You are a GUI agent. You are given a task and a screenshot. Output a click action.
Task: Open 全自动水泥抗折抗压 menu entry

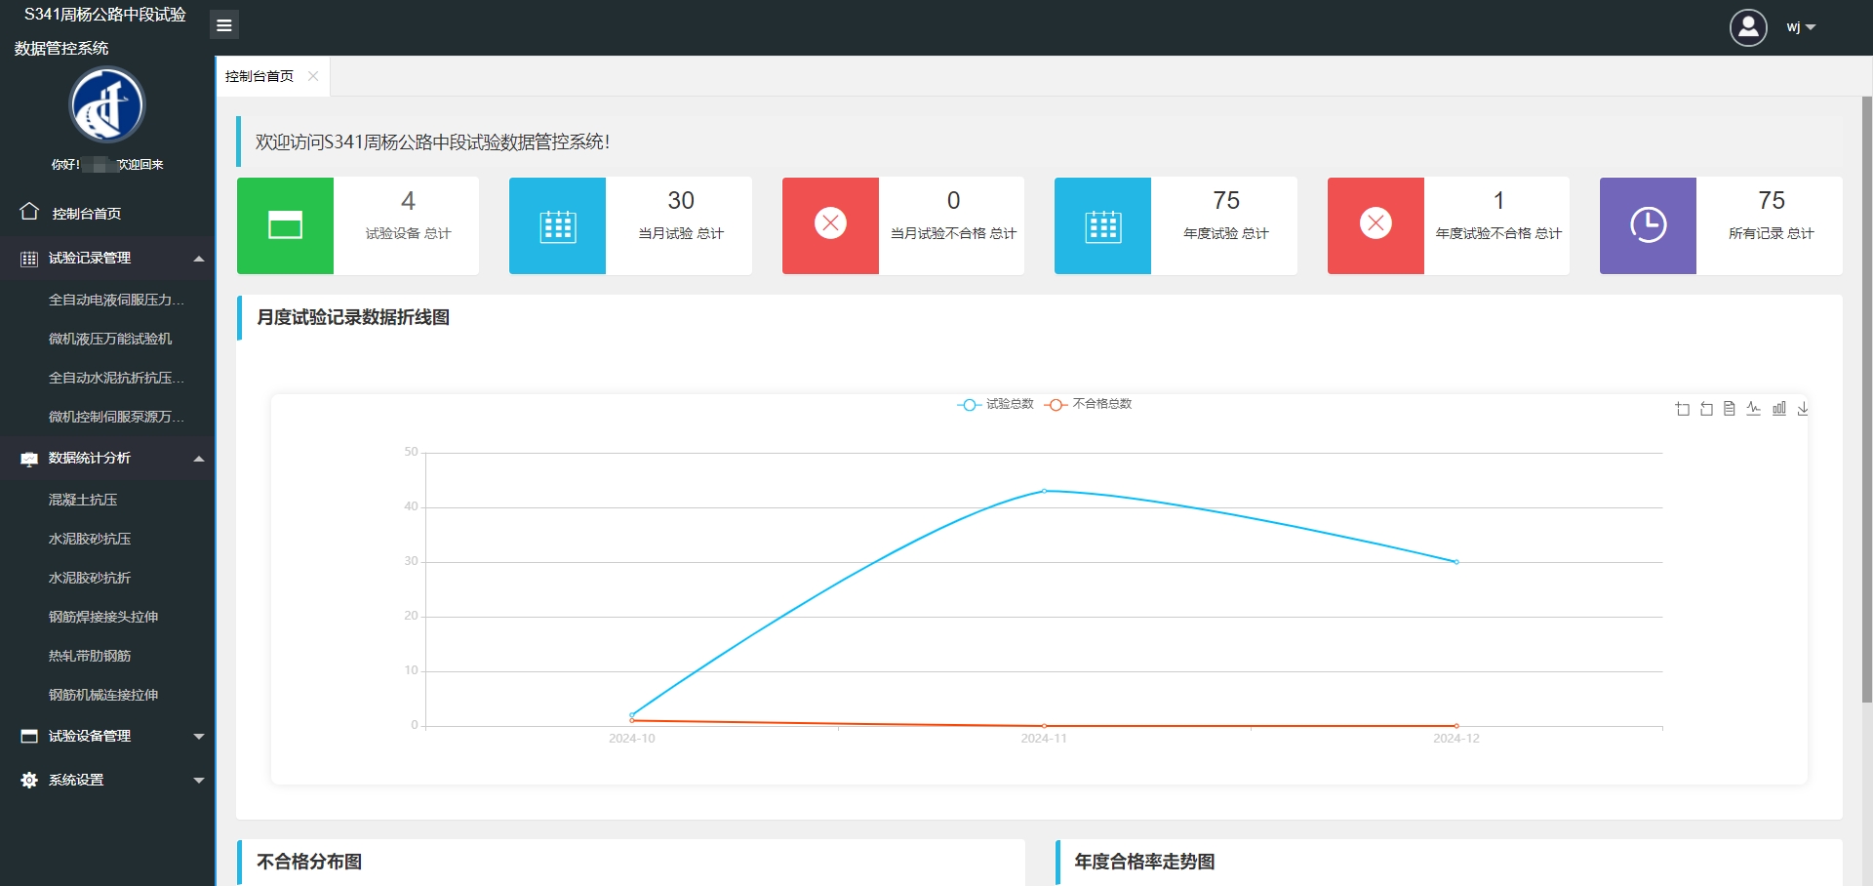point(116,378)
